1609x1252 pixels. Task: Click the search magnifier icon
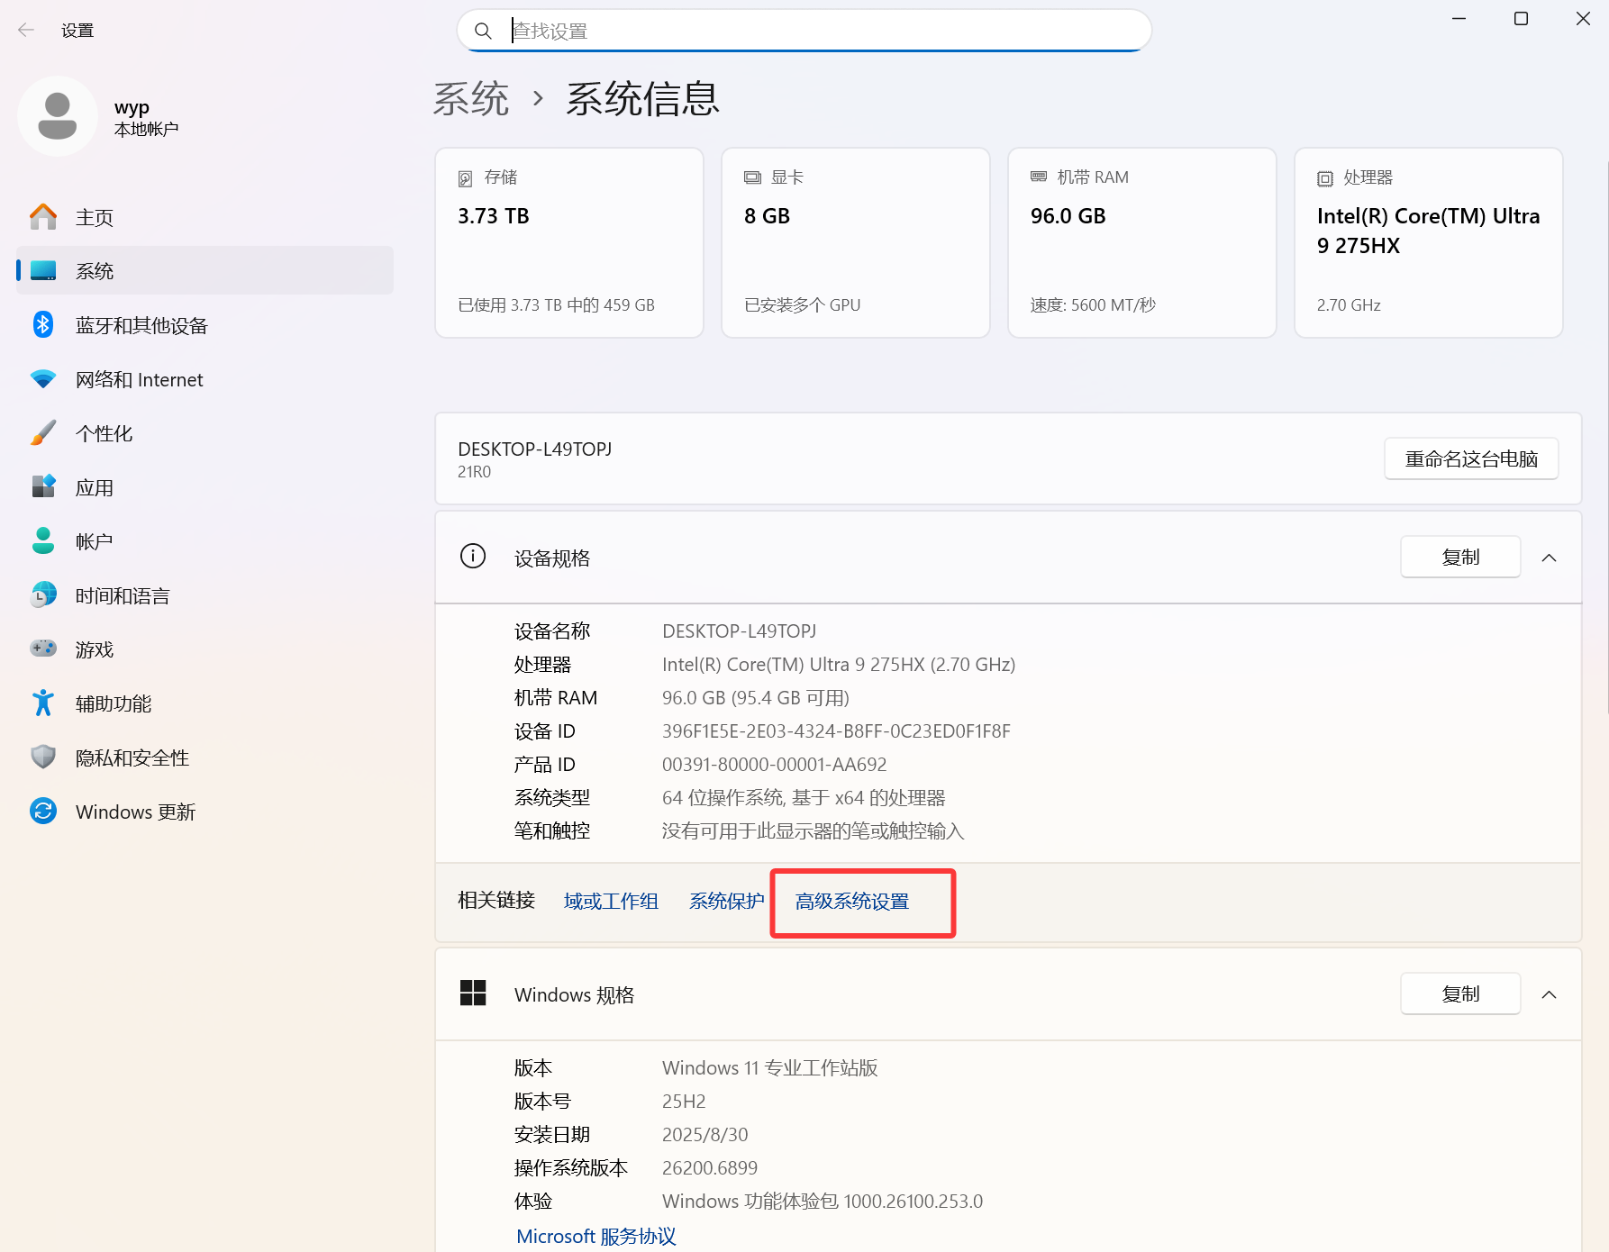(483, 32)
